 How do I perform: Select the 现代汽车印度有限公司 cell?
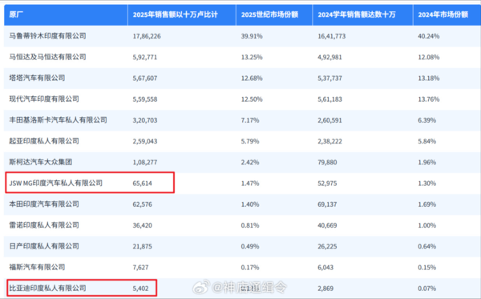44,99
